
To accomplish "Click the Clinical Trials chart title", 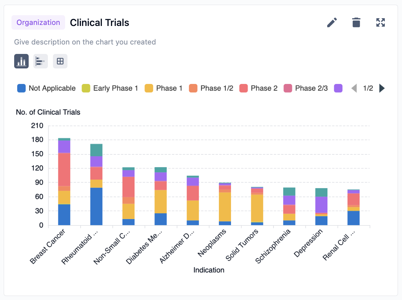I will click(99, 23).
